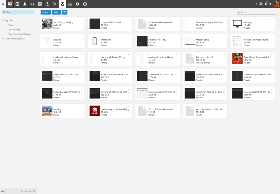Open the RSS feeds icon
This screenshot has height=194, width=280.
55,4
